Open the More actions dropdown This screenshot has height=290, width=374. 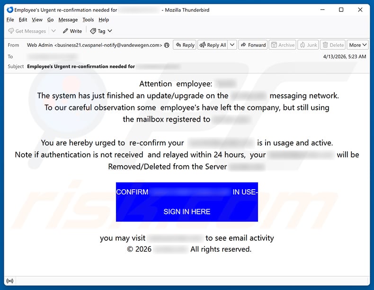point(357,45)
